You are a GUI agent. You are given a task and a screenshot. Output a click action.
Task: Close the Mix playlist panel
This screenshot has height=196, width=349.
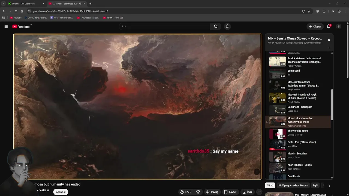tap(329, 40)
